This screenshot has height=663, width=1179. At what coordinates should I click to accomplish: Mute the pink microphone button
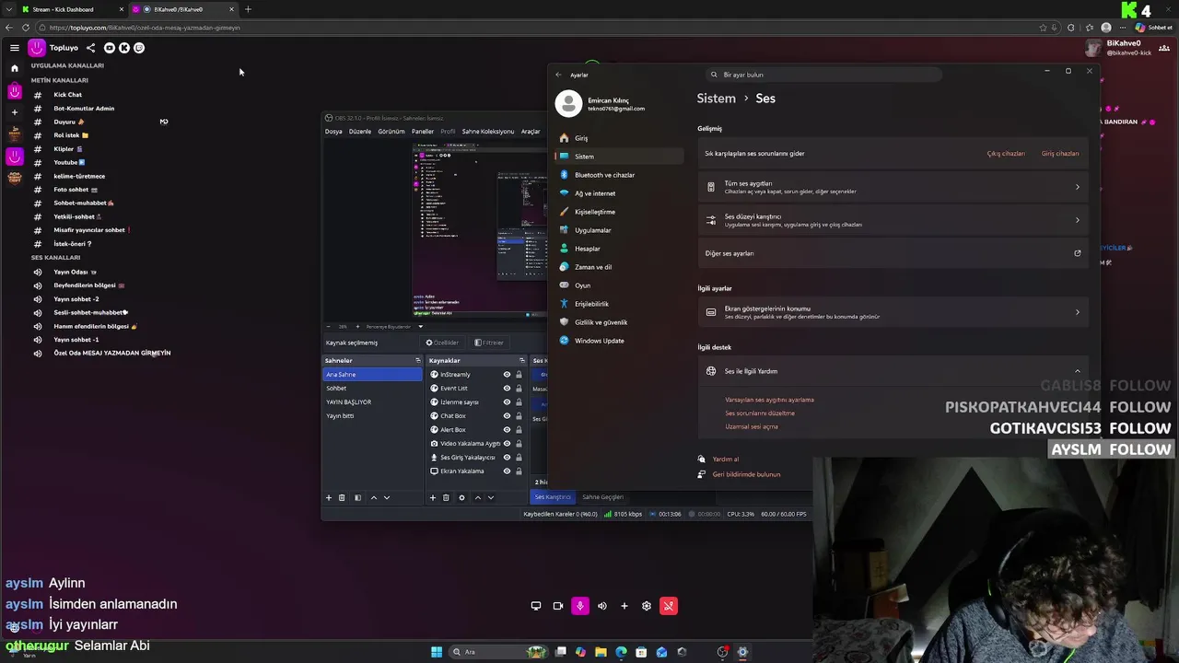[x=580, y=606]
